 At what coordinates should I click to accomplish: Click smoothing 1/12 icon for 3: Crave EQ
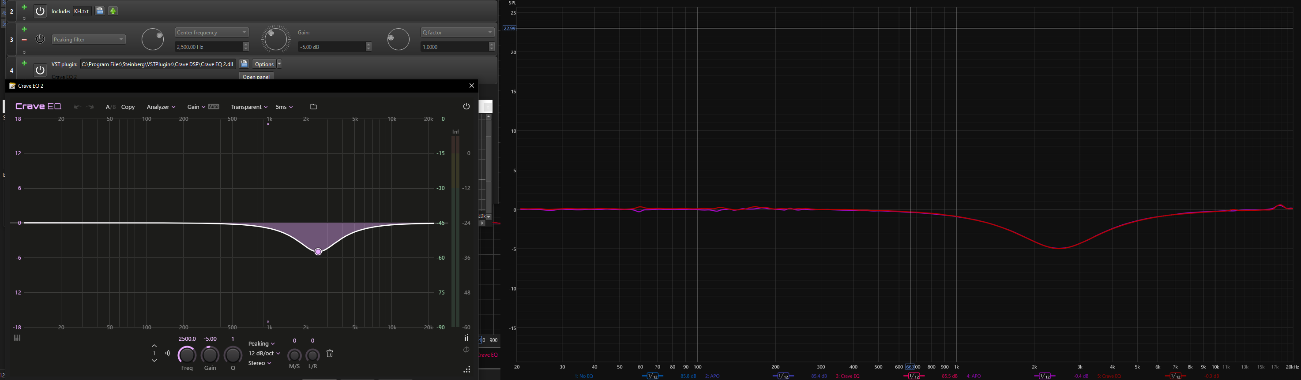[x=914, y=376]
